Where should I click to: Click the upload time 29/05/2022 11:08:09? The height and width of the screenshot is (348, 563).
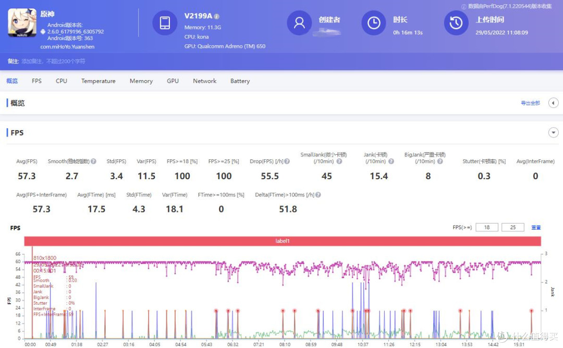pos(502,33)
